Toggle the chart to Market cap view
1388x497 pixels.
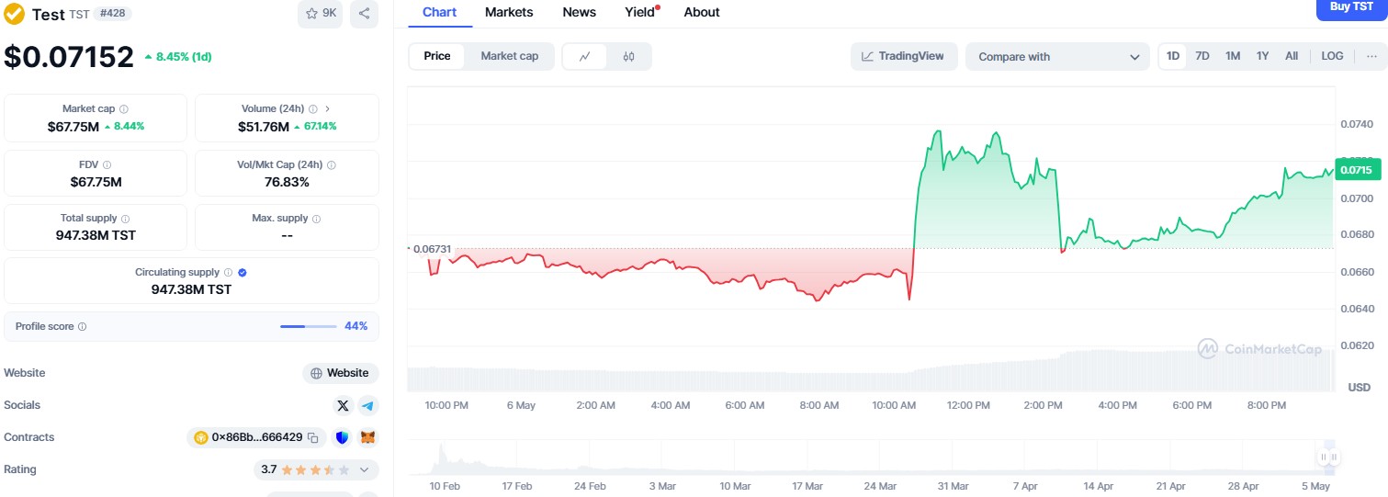pyautogui.click(x=509, y=56)
